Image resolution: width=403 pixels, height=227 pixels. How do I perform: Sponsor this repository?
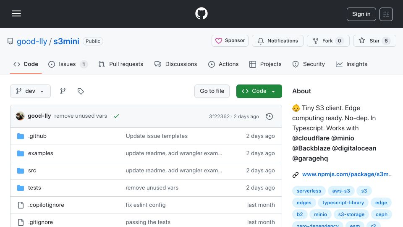[230, 41]
